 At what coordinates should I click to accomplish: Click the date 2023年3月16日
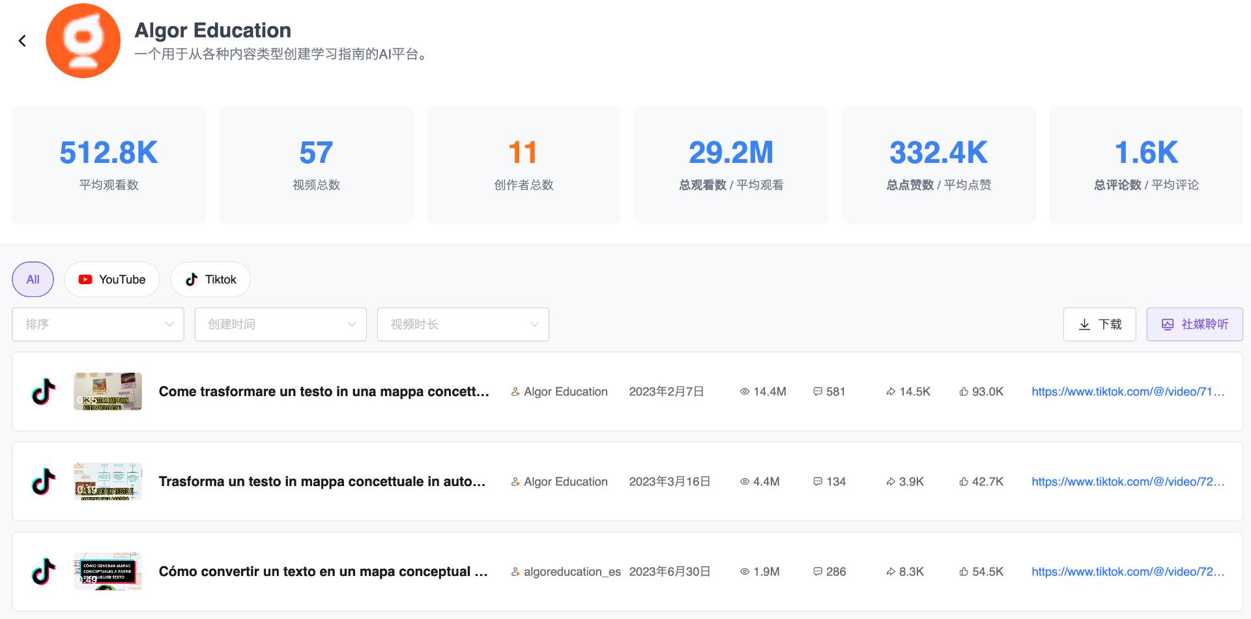(x=670, y=482)
